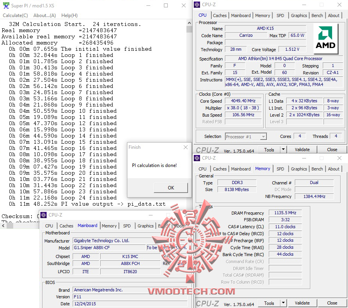Switch to CPU tab in the Mainboard CPU-Z window
This screenshot has height=308, width=348.
[49, 226]
